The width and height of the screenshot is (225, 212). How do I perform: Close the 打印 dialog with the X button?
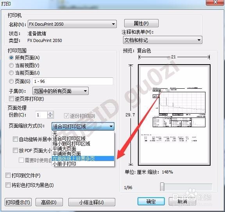[x=215, y=2]
